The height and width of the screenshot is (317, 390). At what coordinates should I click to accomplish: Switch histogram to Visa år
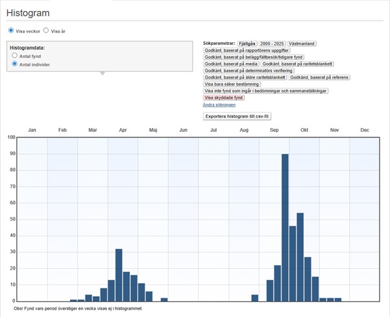46,31
